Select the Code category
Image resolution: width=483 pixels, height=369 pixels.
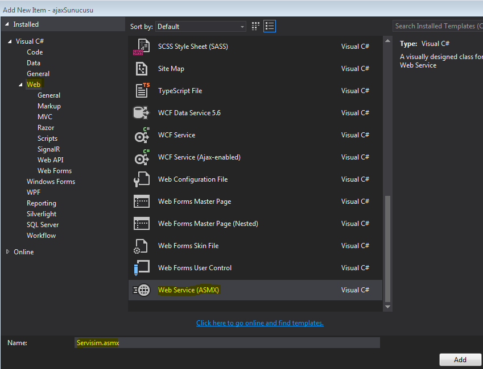coord(35,52)
